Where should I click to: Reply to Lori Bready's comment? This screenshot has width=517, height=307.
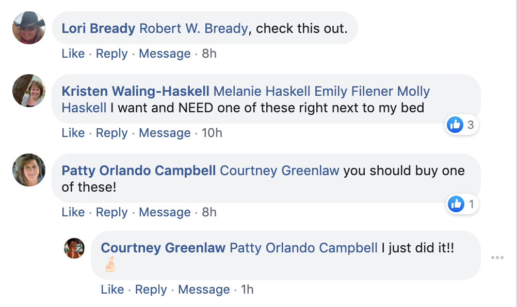point(111,53)
